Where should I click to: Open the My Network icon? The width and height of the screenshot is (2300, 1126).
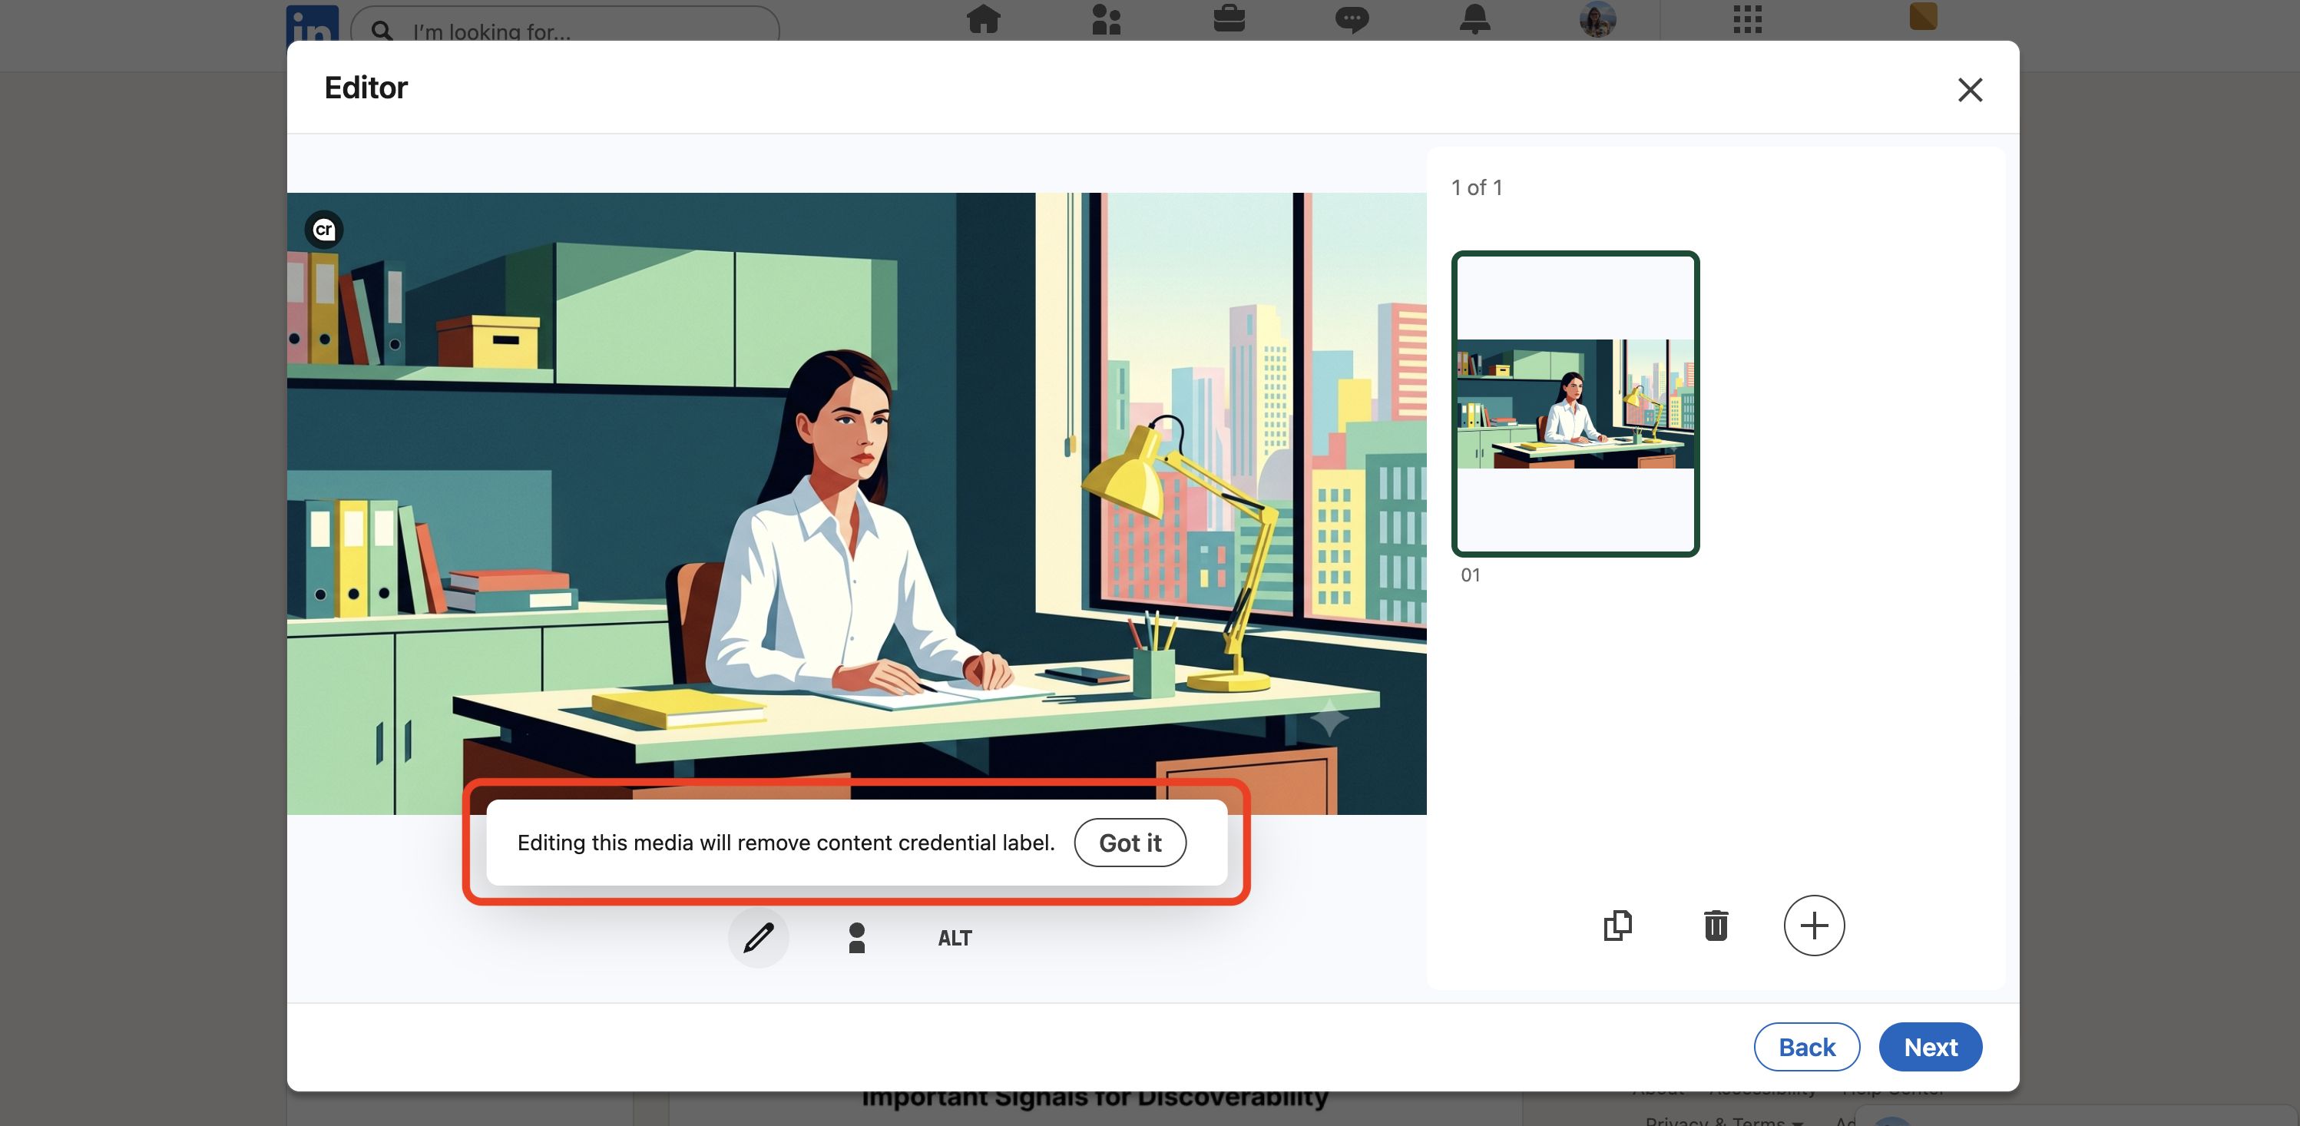1107,18
